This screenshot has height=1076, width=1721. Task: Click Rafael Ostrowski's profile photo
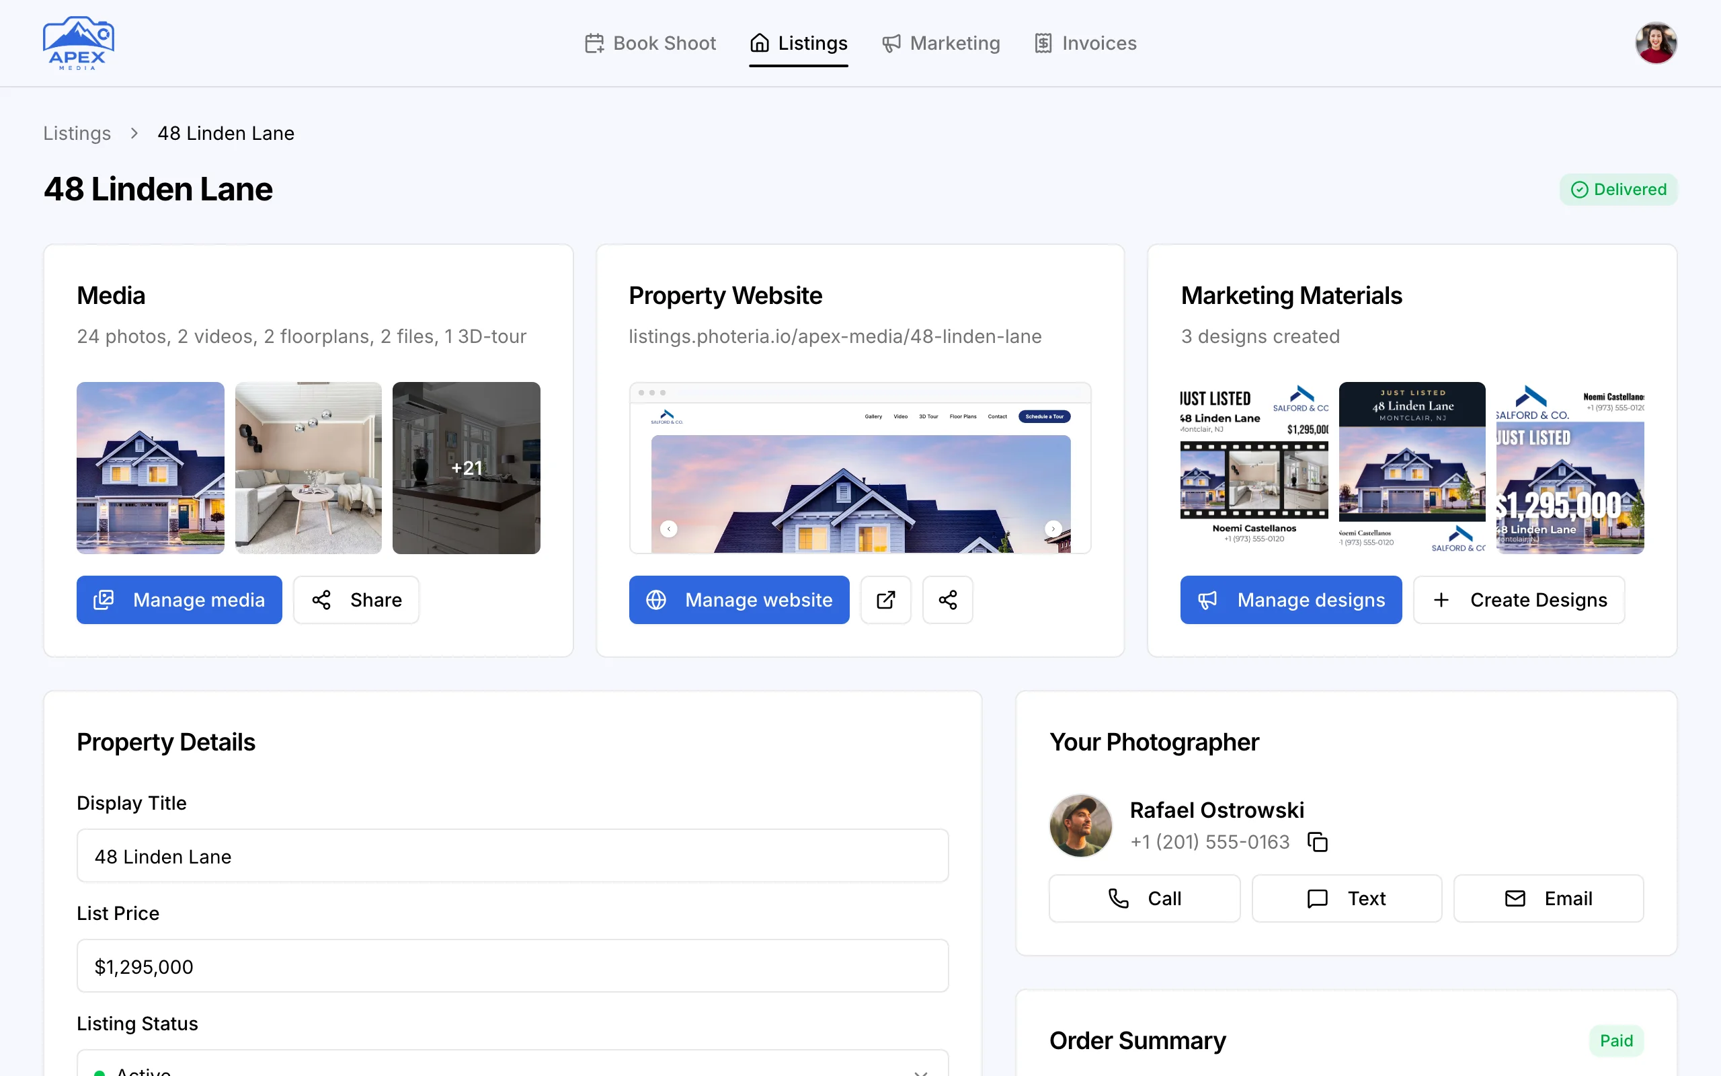1080,826
